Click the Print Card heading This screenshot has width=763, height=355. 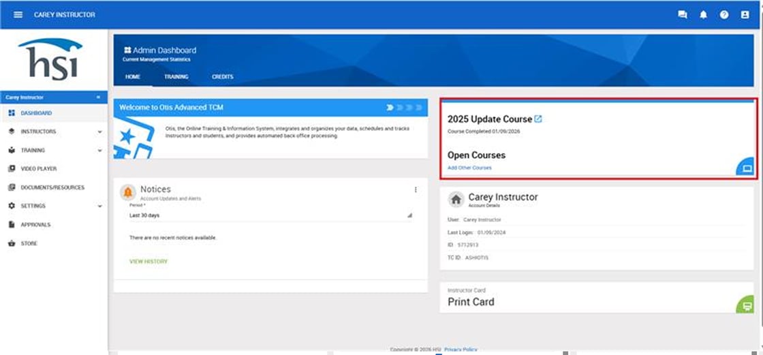471,302
